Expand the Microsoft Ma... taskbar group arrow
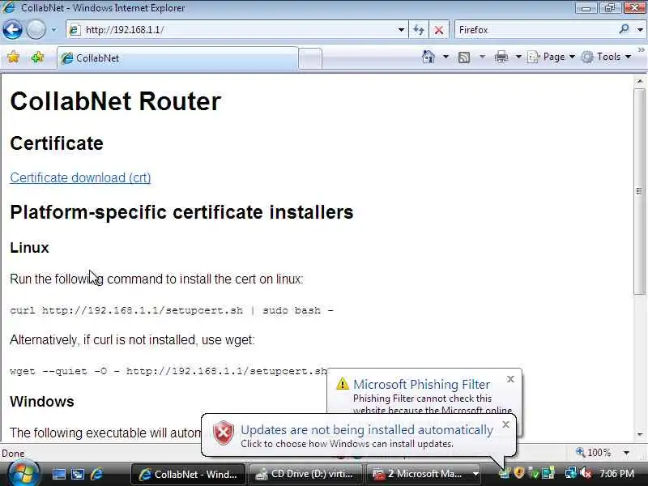The image size is (648, 486). pyautogui.click(x=476, y=474)
